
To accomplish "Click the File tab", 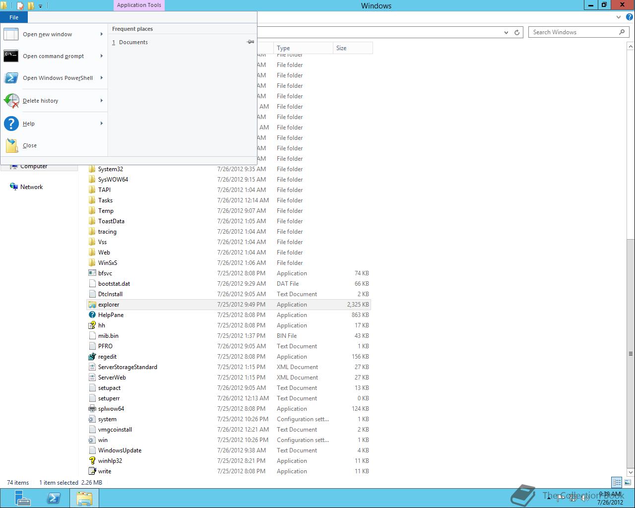I will (14, 17).
